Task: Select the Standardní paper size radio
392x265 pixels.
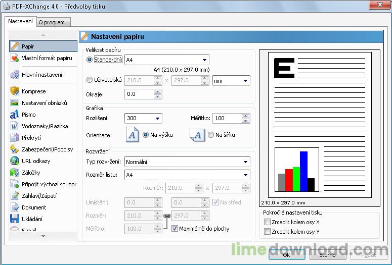Action: click(x=89, y=60)
